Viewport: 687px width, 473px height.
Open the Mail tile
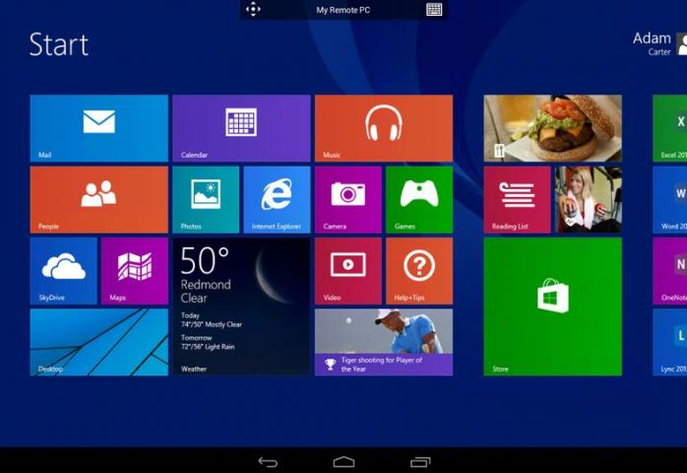coord(98,128)
